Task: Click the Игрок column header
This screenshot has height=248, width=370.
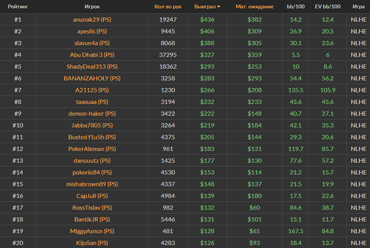Action: (92, 7)
